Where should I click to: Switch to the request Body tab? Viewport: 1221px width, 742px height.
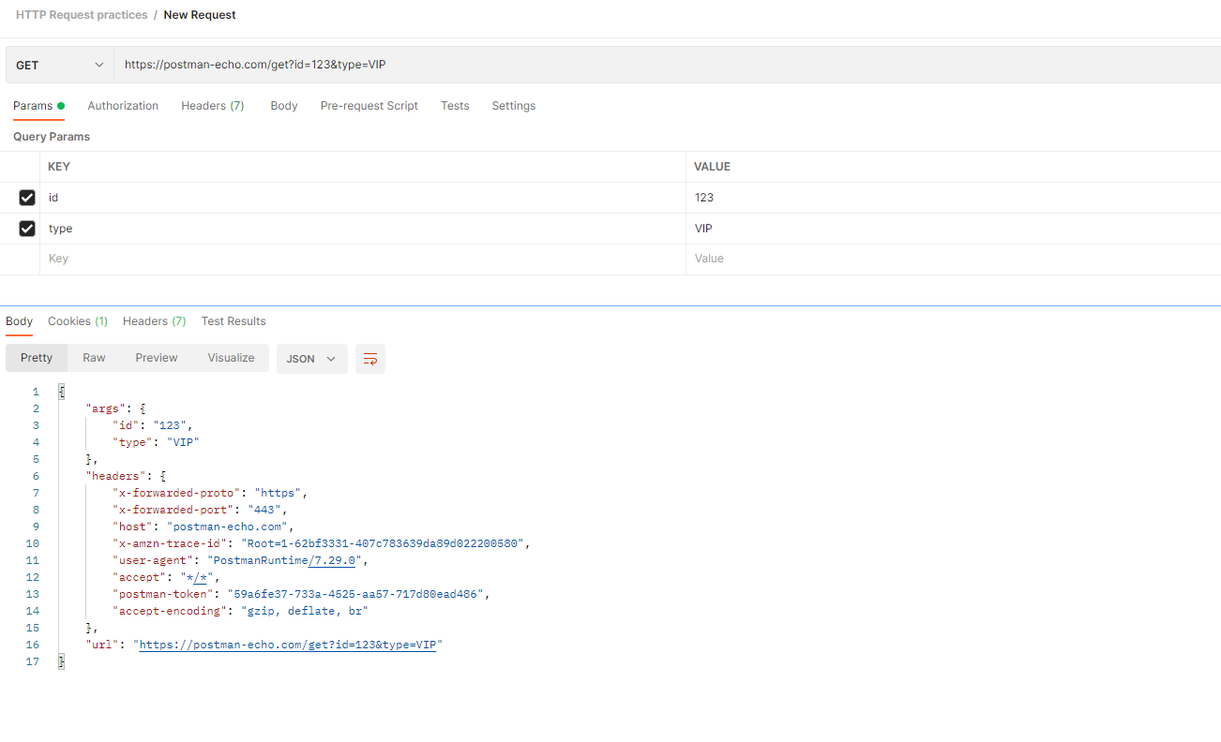(x=284, y=106)
